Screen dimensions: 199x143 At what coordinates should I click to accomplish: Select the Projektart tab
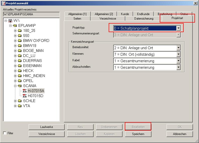[177, 18]
